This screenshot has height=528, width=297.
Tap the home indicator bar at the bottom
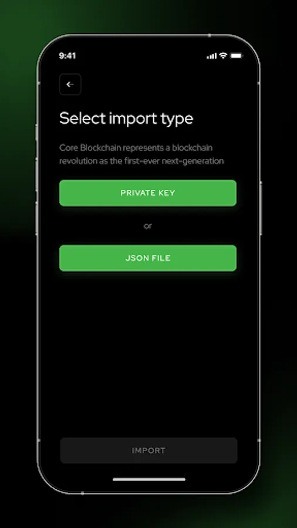click(x=149, y=479)
